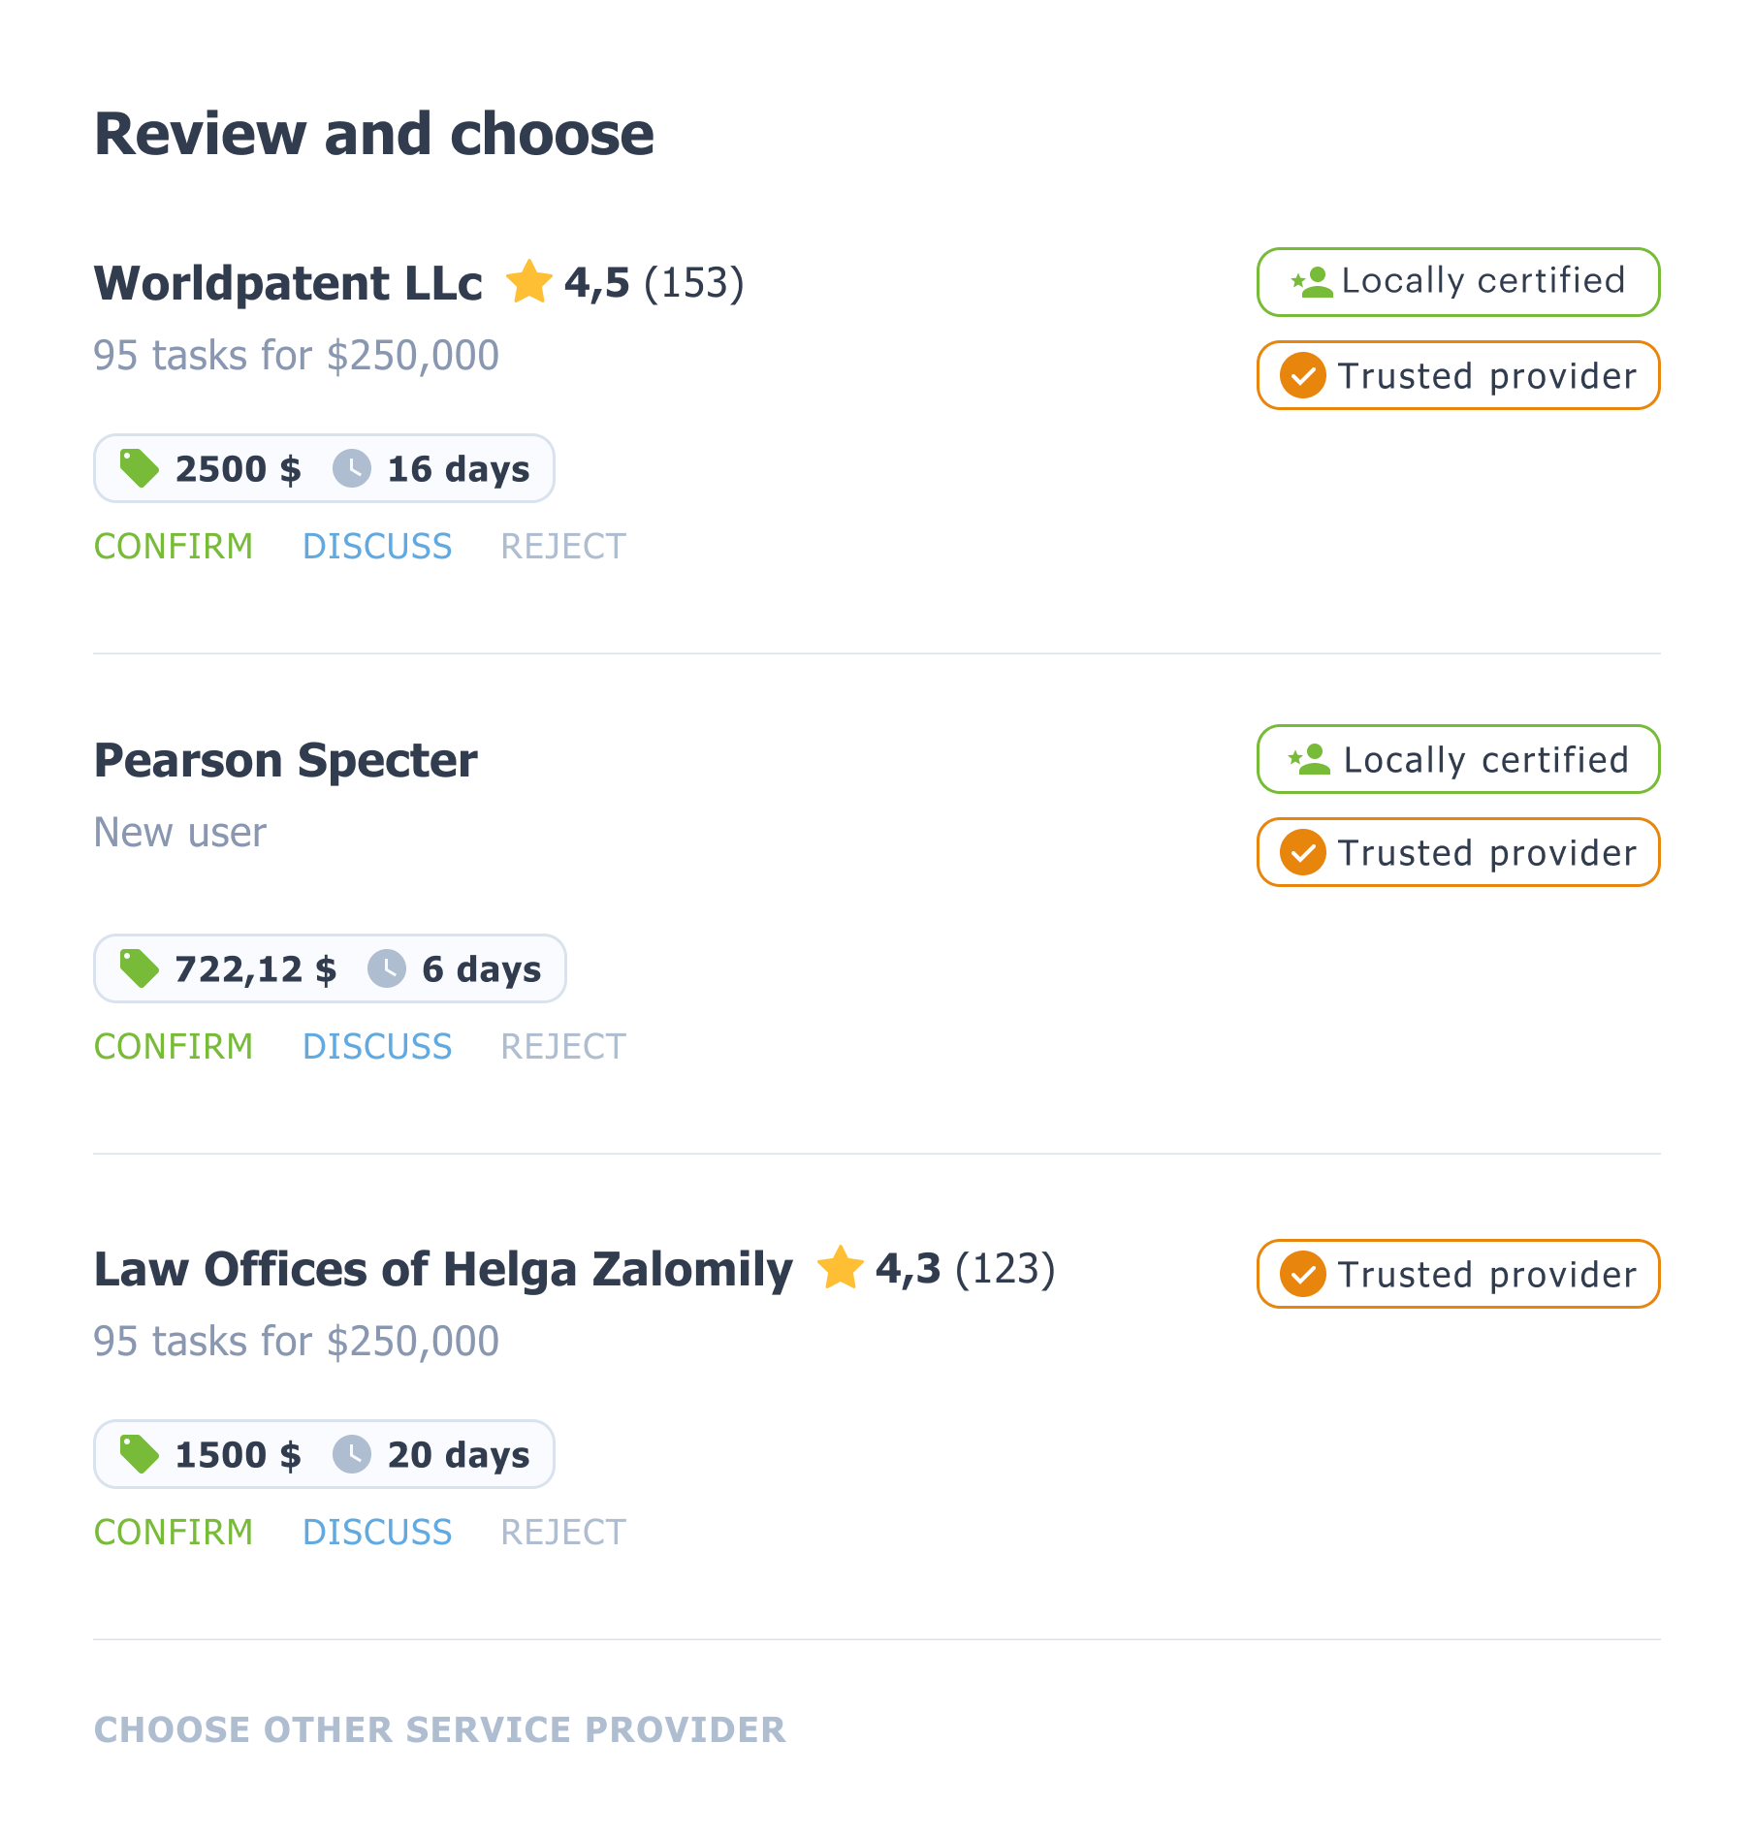This screenshot has height=1838, width=1754.
Task: Click the clock icon beside 6 days
Action: point(387,968)
